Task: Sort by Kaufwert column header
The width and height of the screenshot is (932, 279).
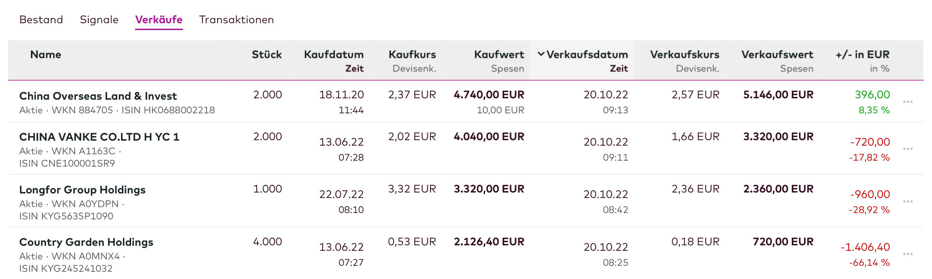Action: 499,55
